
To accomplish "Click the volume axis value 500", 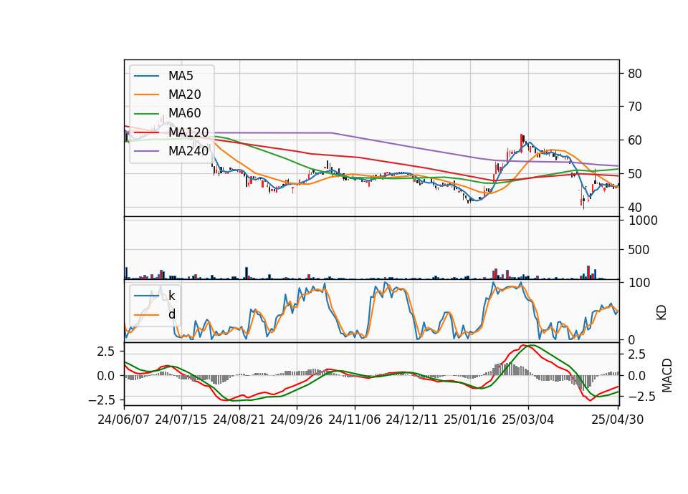I will (x=639, y=250).
